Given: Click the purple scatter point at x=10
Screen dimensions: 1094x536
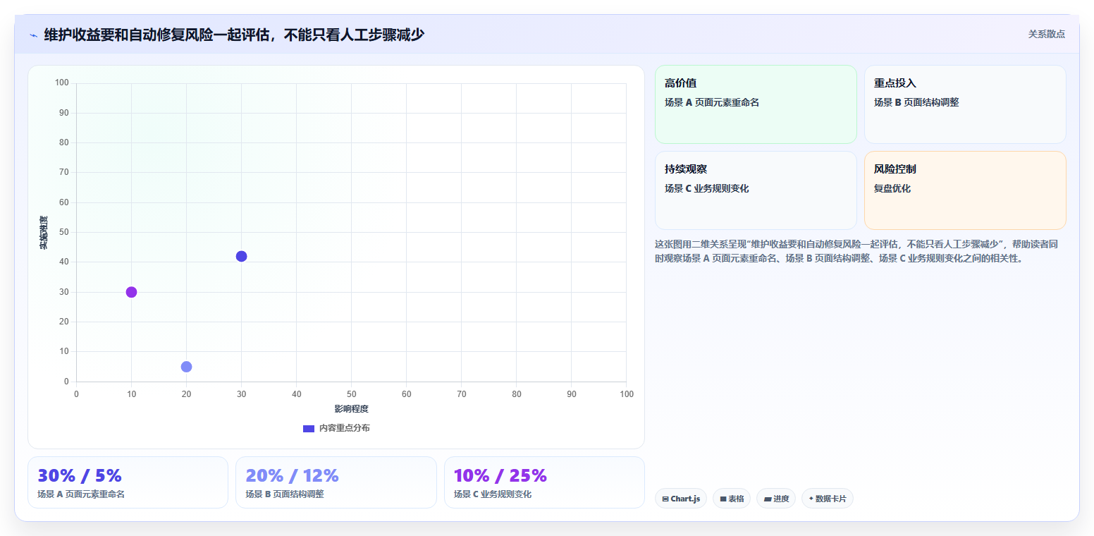Looking at the screenshot, I should click(x=131, y=292).
